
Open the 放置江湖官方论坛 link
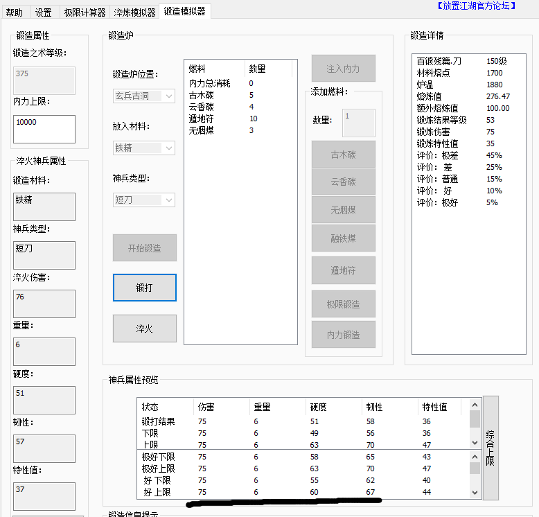click(x=477, y=6)
